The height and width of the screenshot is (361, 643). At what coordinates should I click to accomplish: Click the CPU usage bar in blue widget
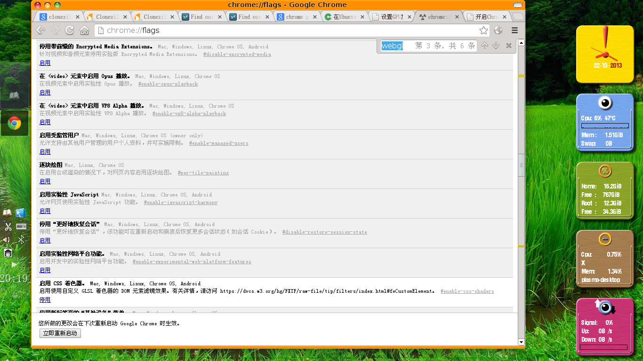(x=605, y=126)
